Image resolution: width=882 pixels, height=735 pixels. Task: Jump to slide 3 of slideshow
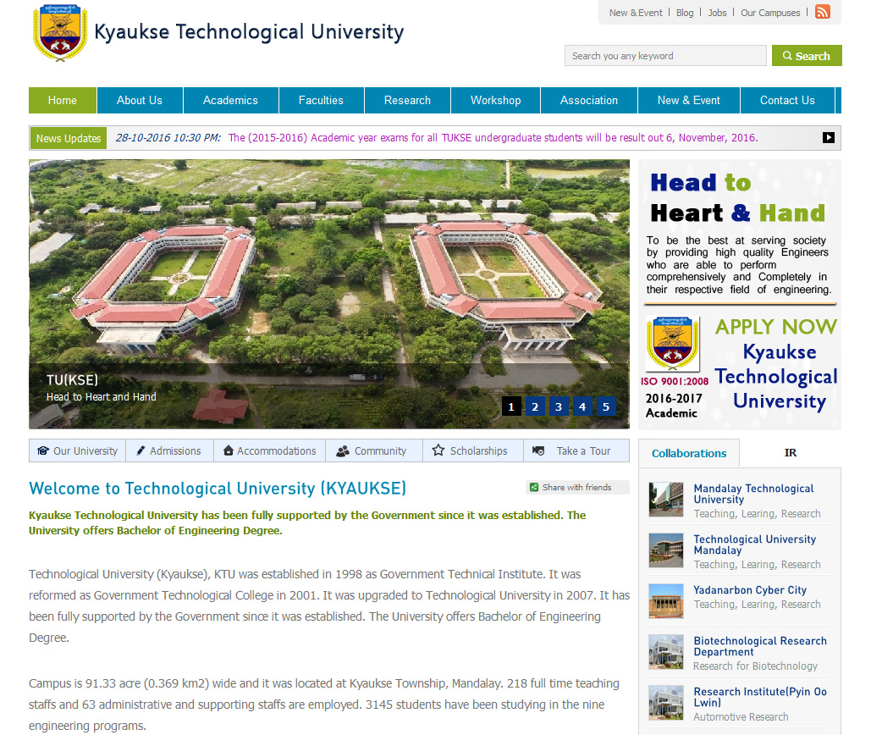tap(558, 406)
